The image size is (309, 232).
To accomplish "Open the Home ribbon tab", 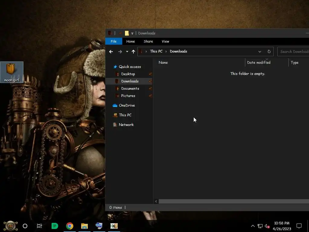I will [x=131, y=41].
